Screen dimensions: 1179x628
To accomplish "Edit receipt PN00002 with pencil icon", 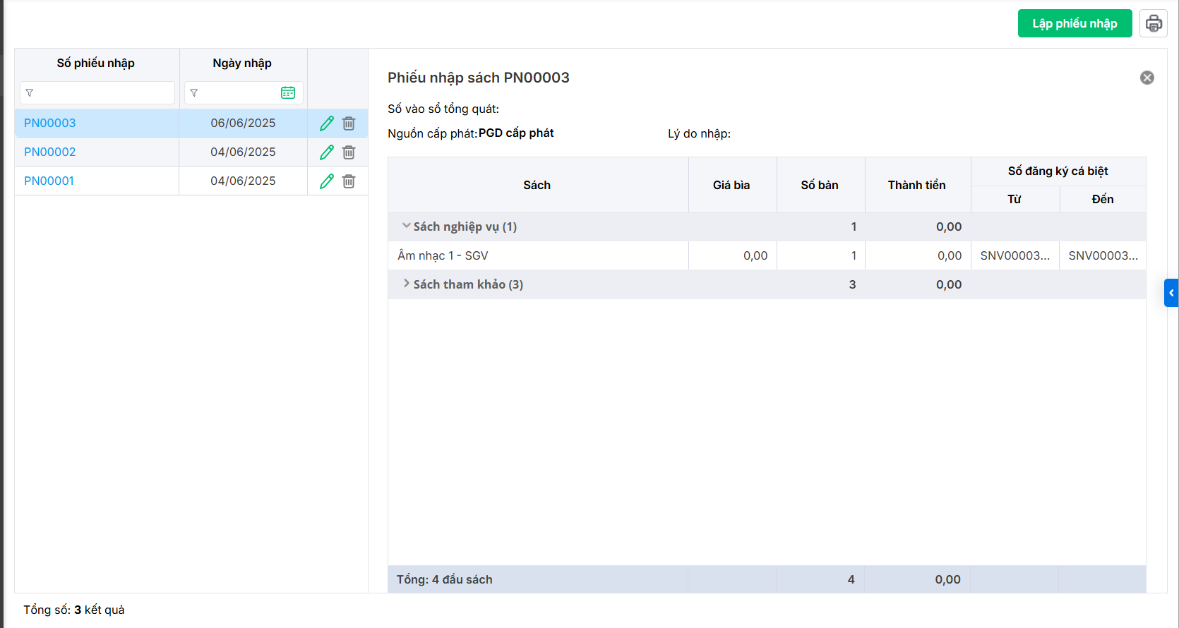I will (327, 152).
